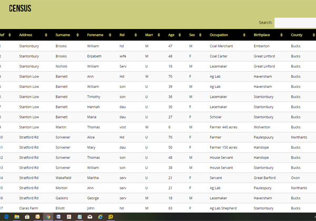Click the Wakefield Martha servant row
The image size is (316, 221).
click(158, 177)
